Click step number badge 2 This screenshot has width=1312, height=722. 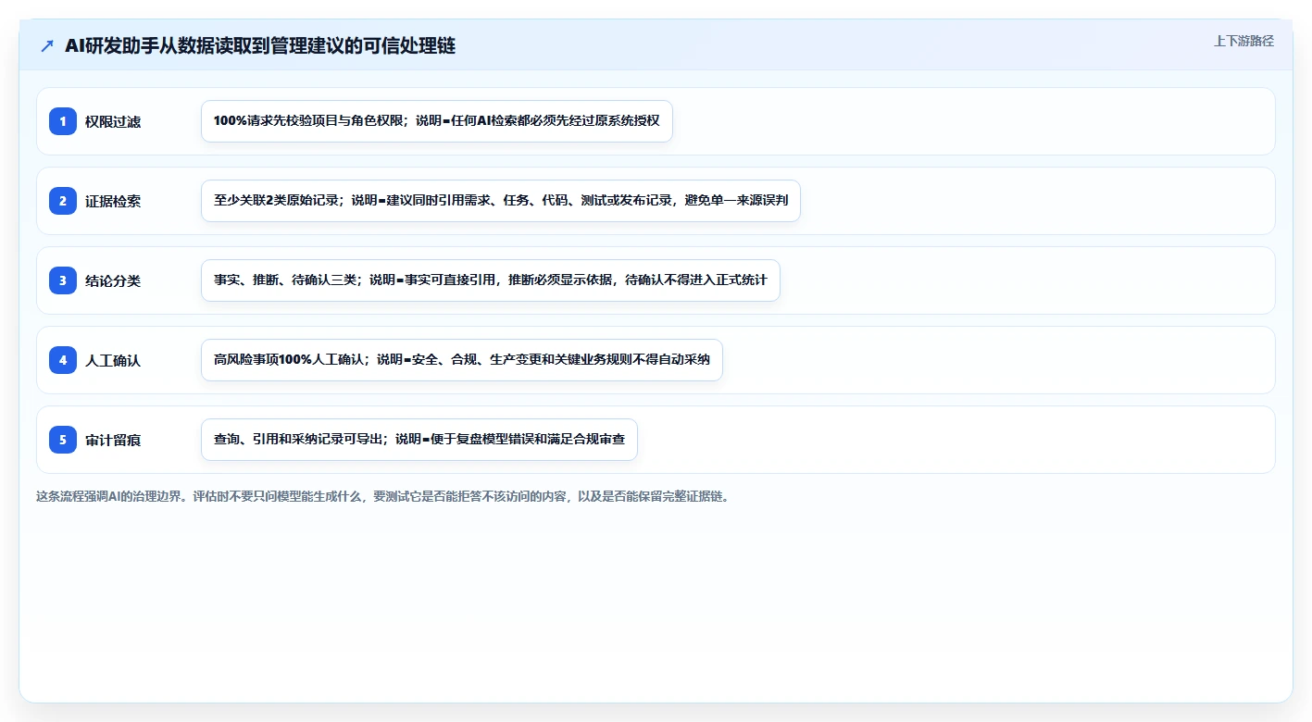(x=63, y=201)
